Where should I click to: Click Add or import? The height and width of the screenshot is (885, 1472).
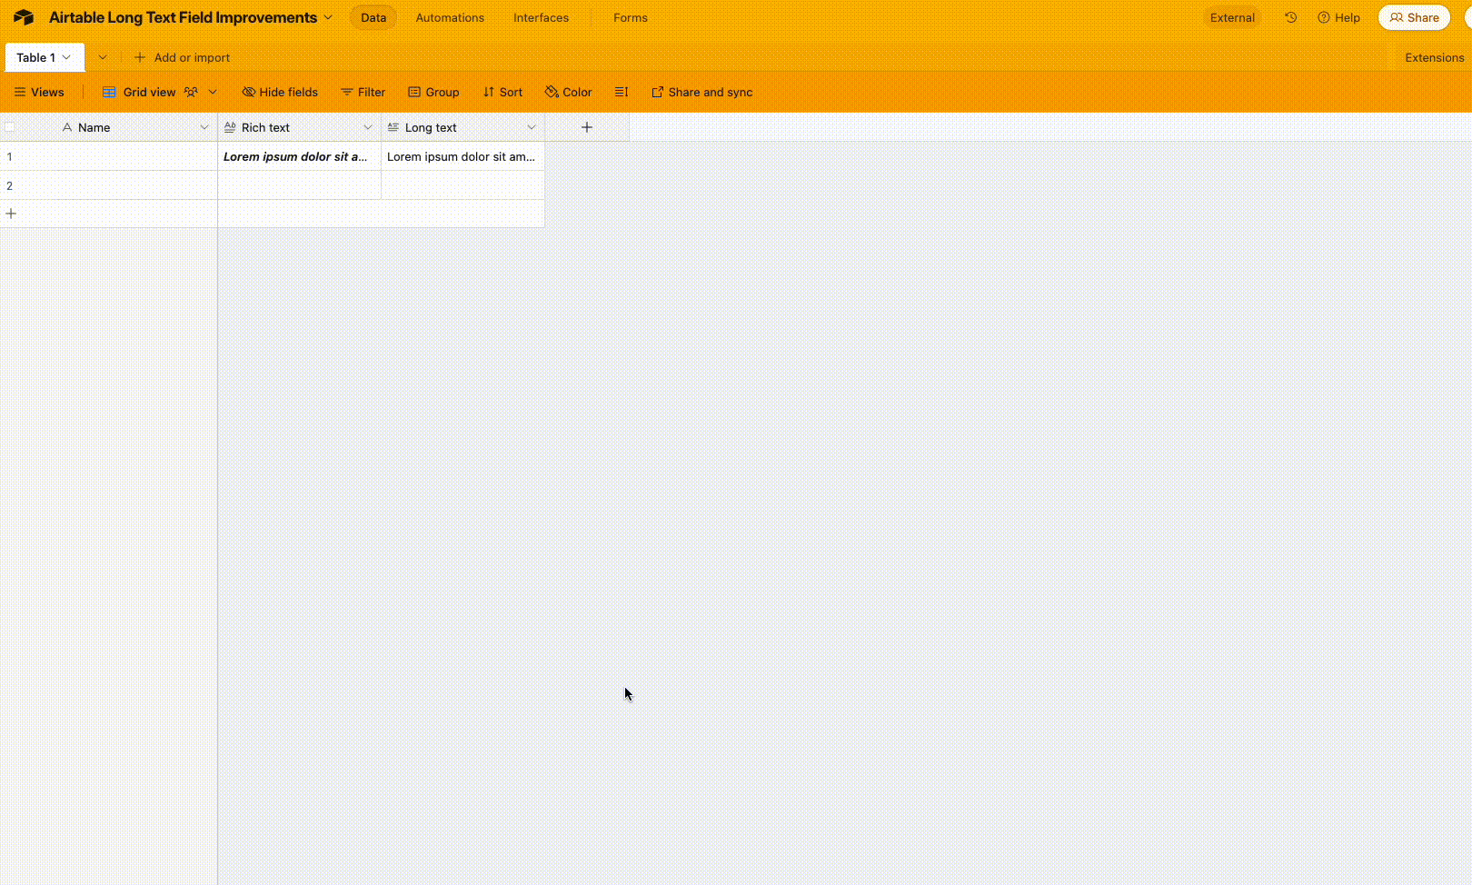click(182, 57)
